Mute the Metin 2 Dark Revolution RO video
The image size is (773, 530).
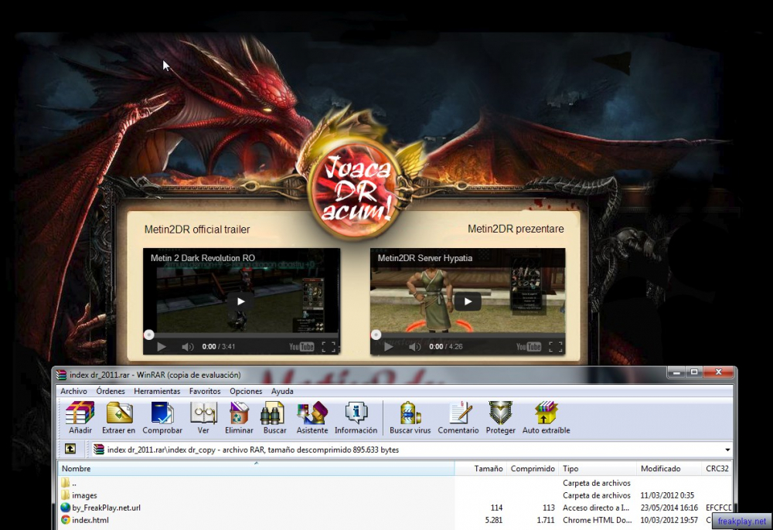tap(187, 347)
